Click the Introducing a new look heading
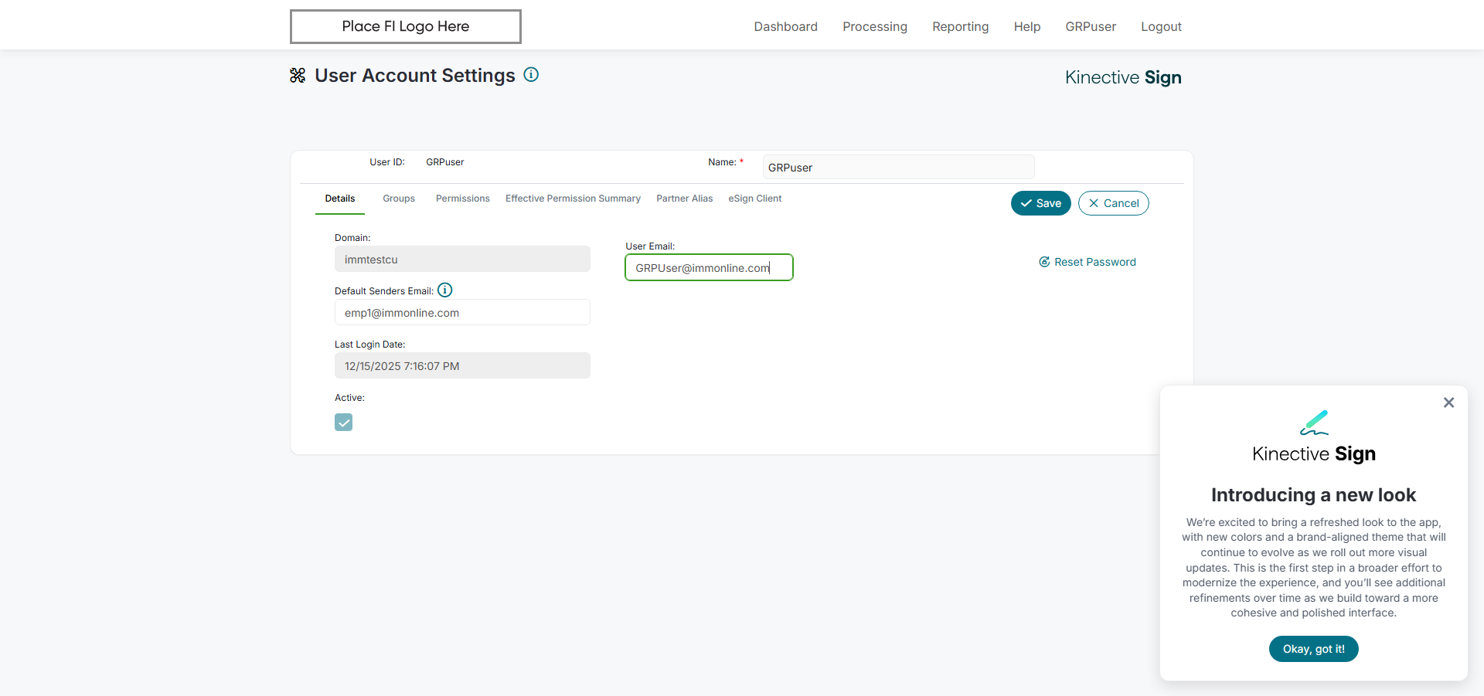Image resolution: width=1484 pixels, height=696 pixels. 1314,495
